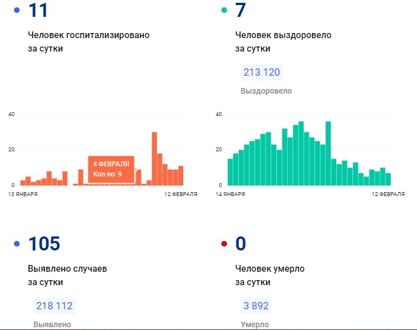Click the 'Человек госпитализировано за сутки' label
The height and width of the screenshot is (330, 417).
click(89, 41)
